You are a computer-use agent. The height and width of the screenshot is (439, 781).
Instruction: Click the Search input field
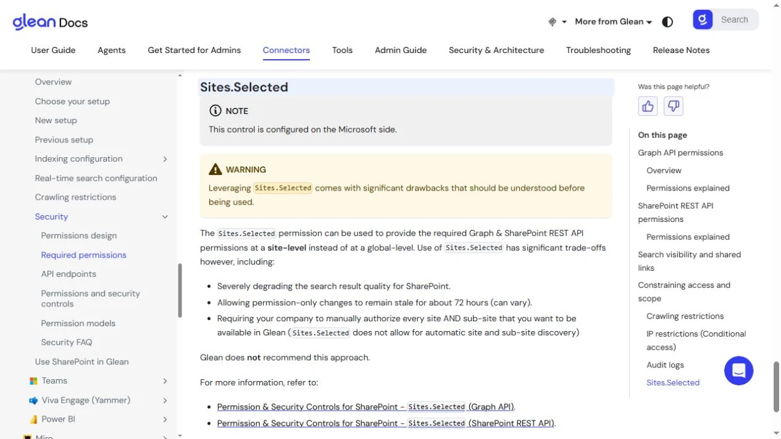pyautogui.click(x=735, y=20)
